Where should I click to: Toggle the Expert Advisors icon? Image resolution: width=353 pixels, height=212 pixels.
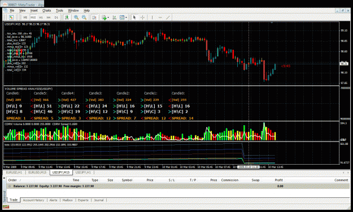click(67, 17)
